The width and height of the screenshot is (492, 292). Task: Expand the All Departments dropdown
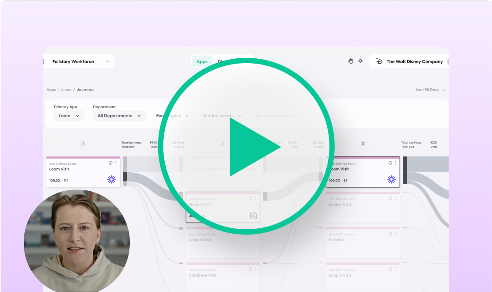tap(119, 115)
